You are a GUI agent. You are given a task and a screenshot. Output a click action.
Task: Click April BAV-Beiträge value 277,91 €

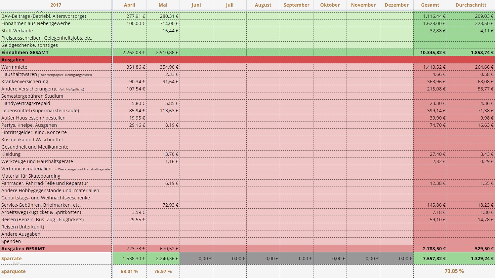click(x=136, y=16)
